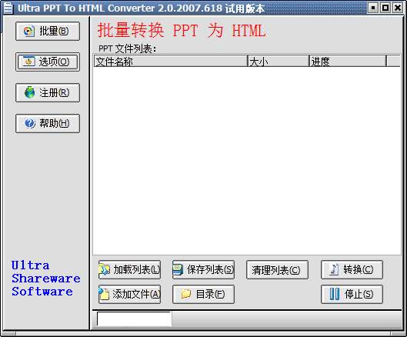Click 添加文件(A) add file icon
407x337 pixels.
tap(104, 294)
